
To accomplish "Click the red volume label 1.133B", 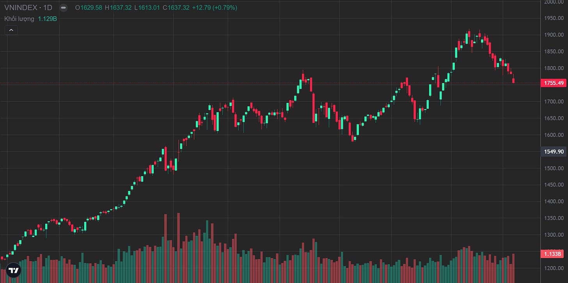I will pyautogui.click(x=552, y=254).
